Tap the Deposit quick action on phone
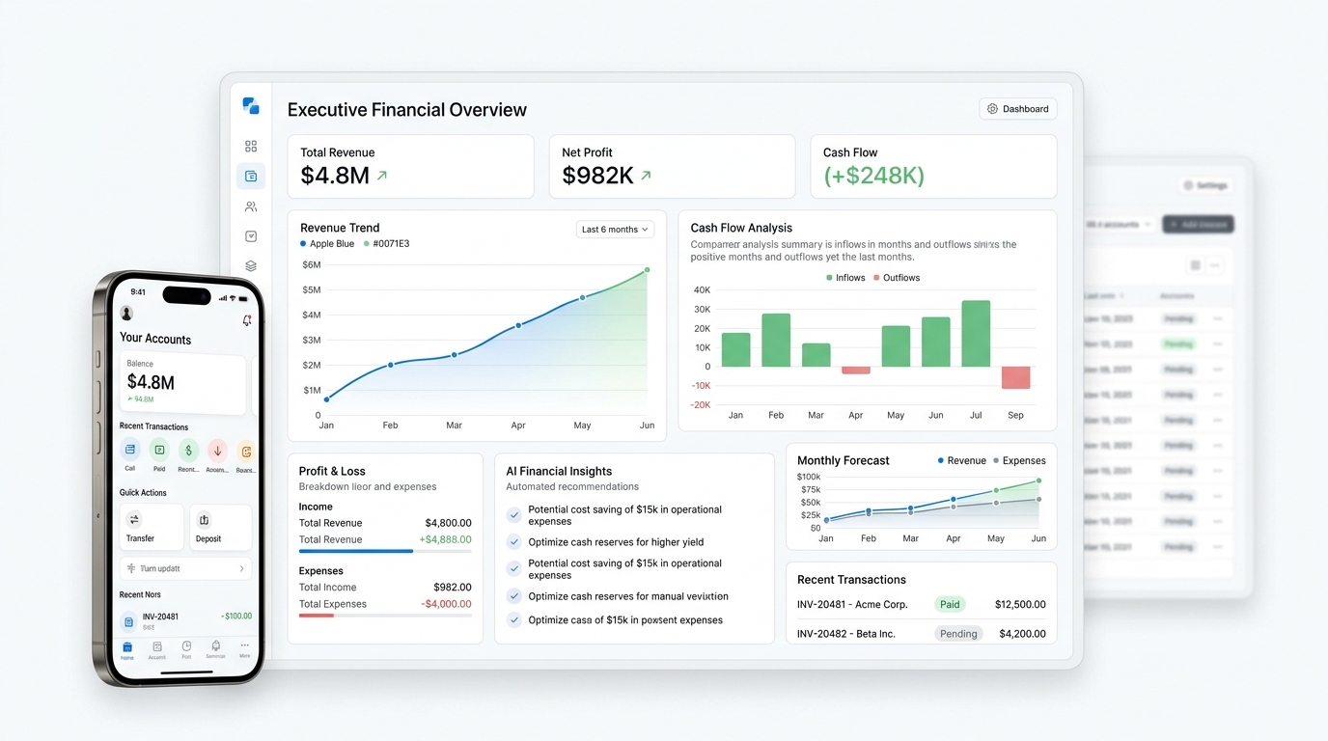The height and width of the screenshot is (741, 1328). pos(220,527)
